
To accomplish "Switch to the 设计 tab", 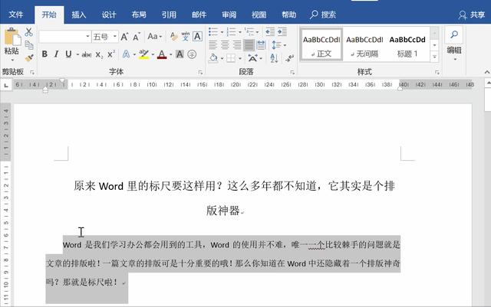I will tap(109, 15).
